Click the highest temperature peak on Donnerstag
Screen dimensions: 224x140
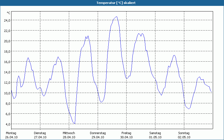(117, 17)
